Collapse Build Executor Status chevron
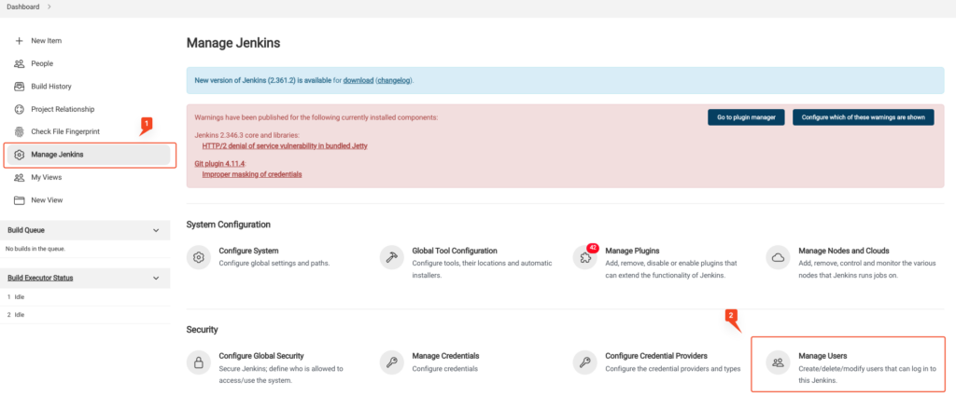956x396 pixels. click(156, 278)
